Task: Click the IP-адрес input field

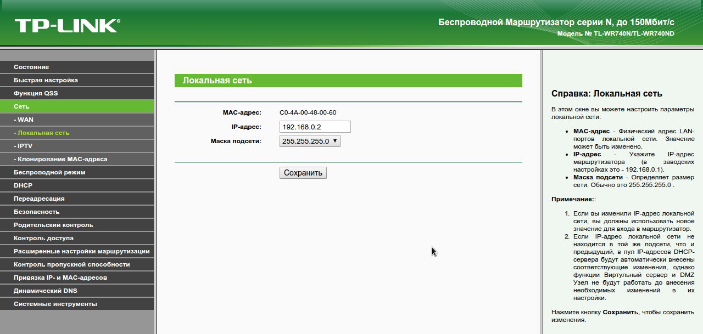Action: click(315, 127)
